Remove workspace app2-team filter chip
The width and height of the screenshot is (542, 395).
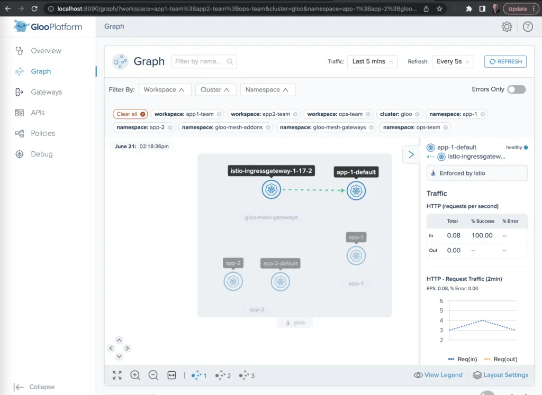(x=295, y=114)
